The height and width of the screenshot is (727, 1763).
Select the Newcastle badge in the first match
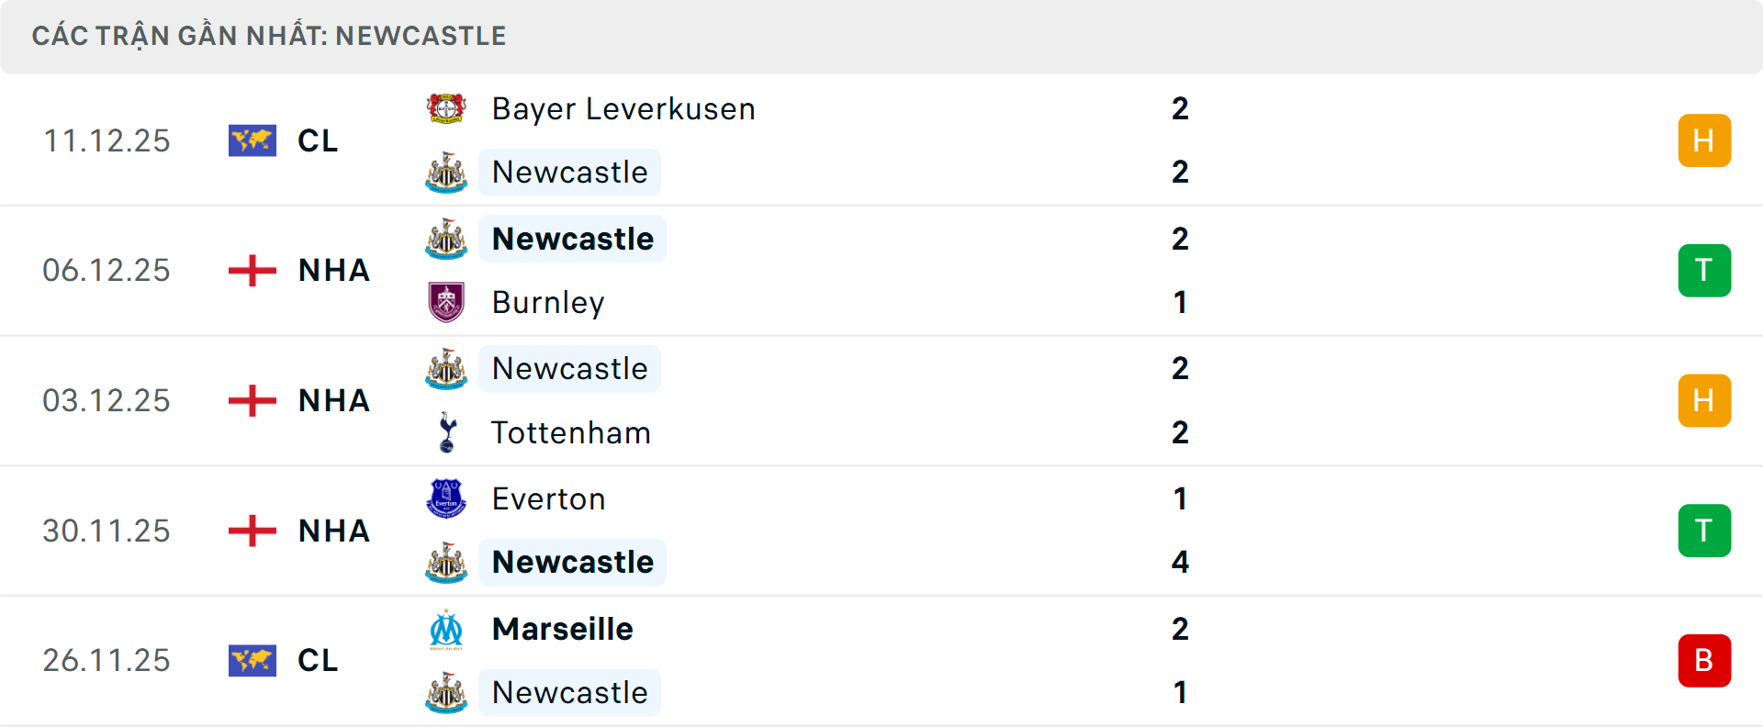coord(447,172)
